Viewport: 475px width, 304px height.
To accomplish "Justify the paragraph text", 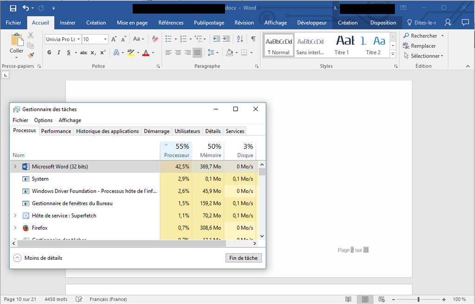I will [198, 53].
